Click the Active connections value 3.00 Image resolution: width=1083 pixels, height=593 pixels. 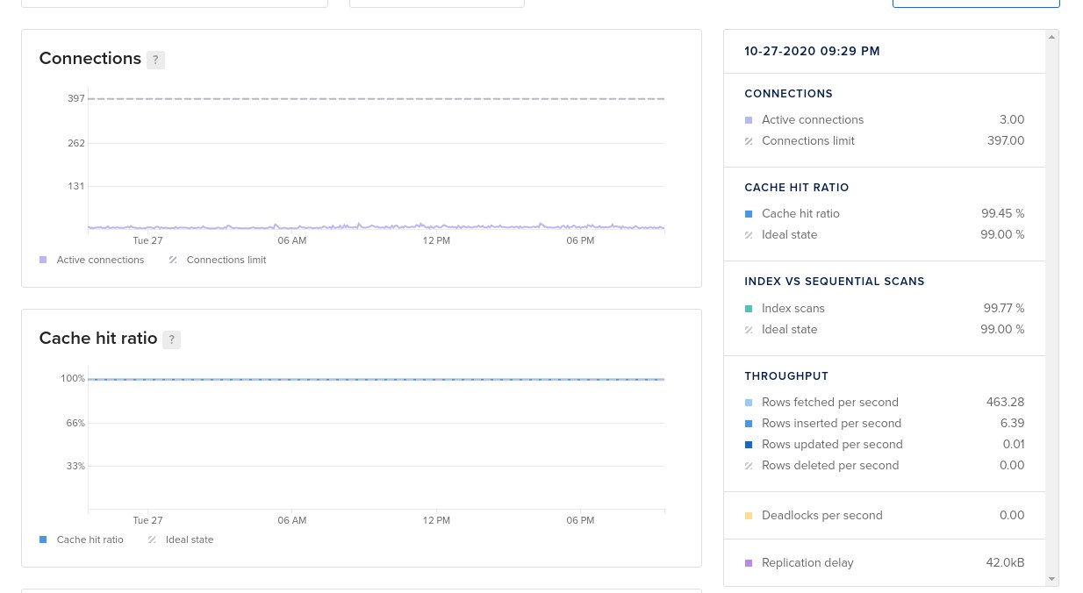click(x=1012, y=120)
